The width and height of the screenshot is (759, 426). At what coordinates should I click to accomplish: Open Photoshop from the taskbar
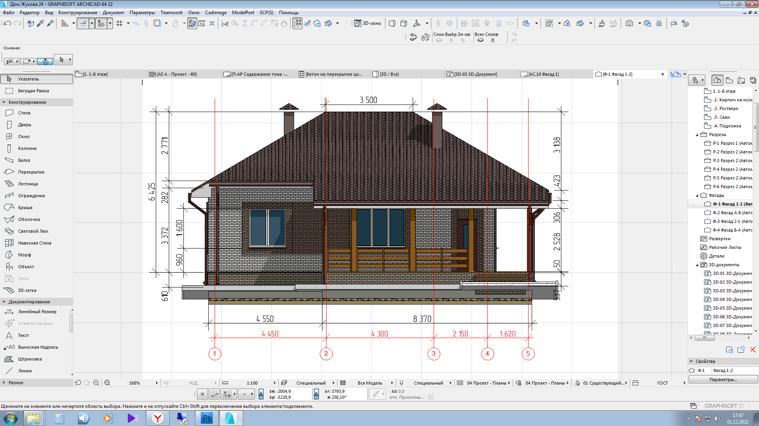click(207, 418)
